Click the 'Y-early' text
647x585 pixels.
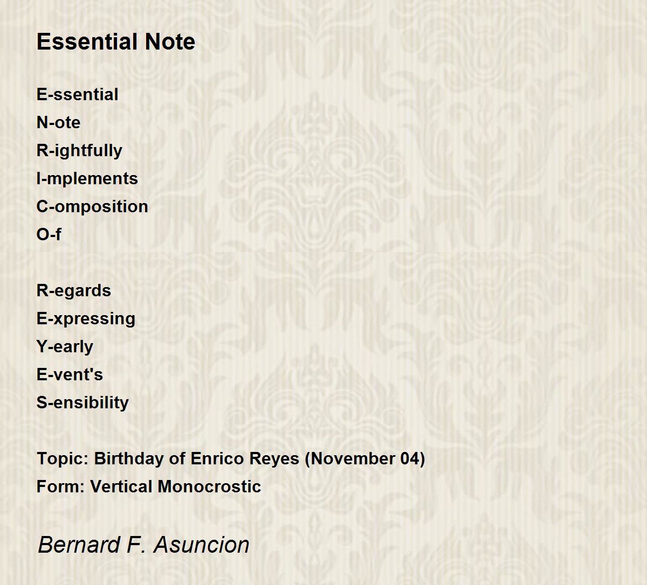65,347
